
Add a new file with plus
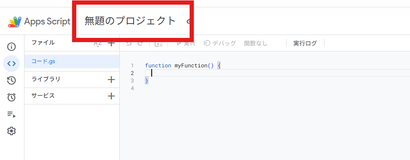111,44
